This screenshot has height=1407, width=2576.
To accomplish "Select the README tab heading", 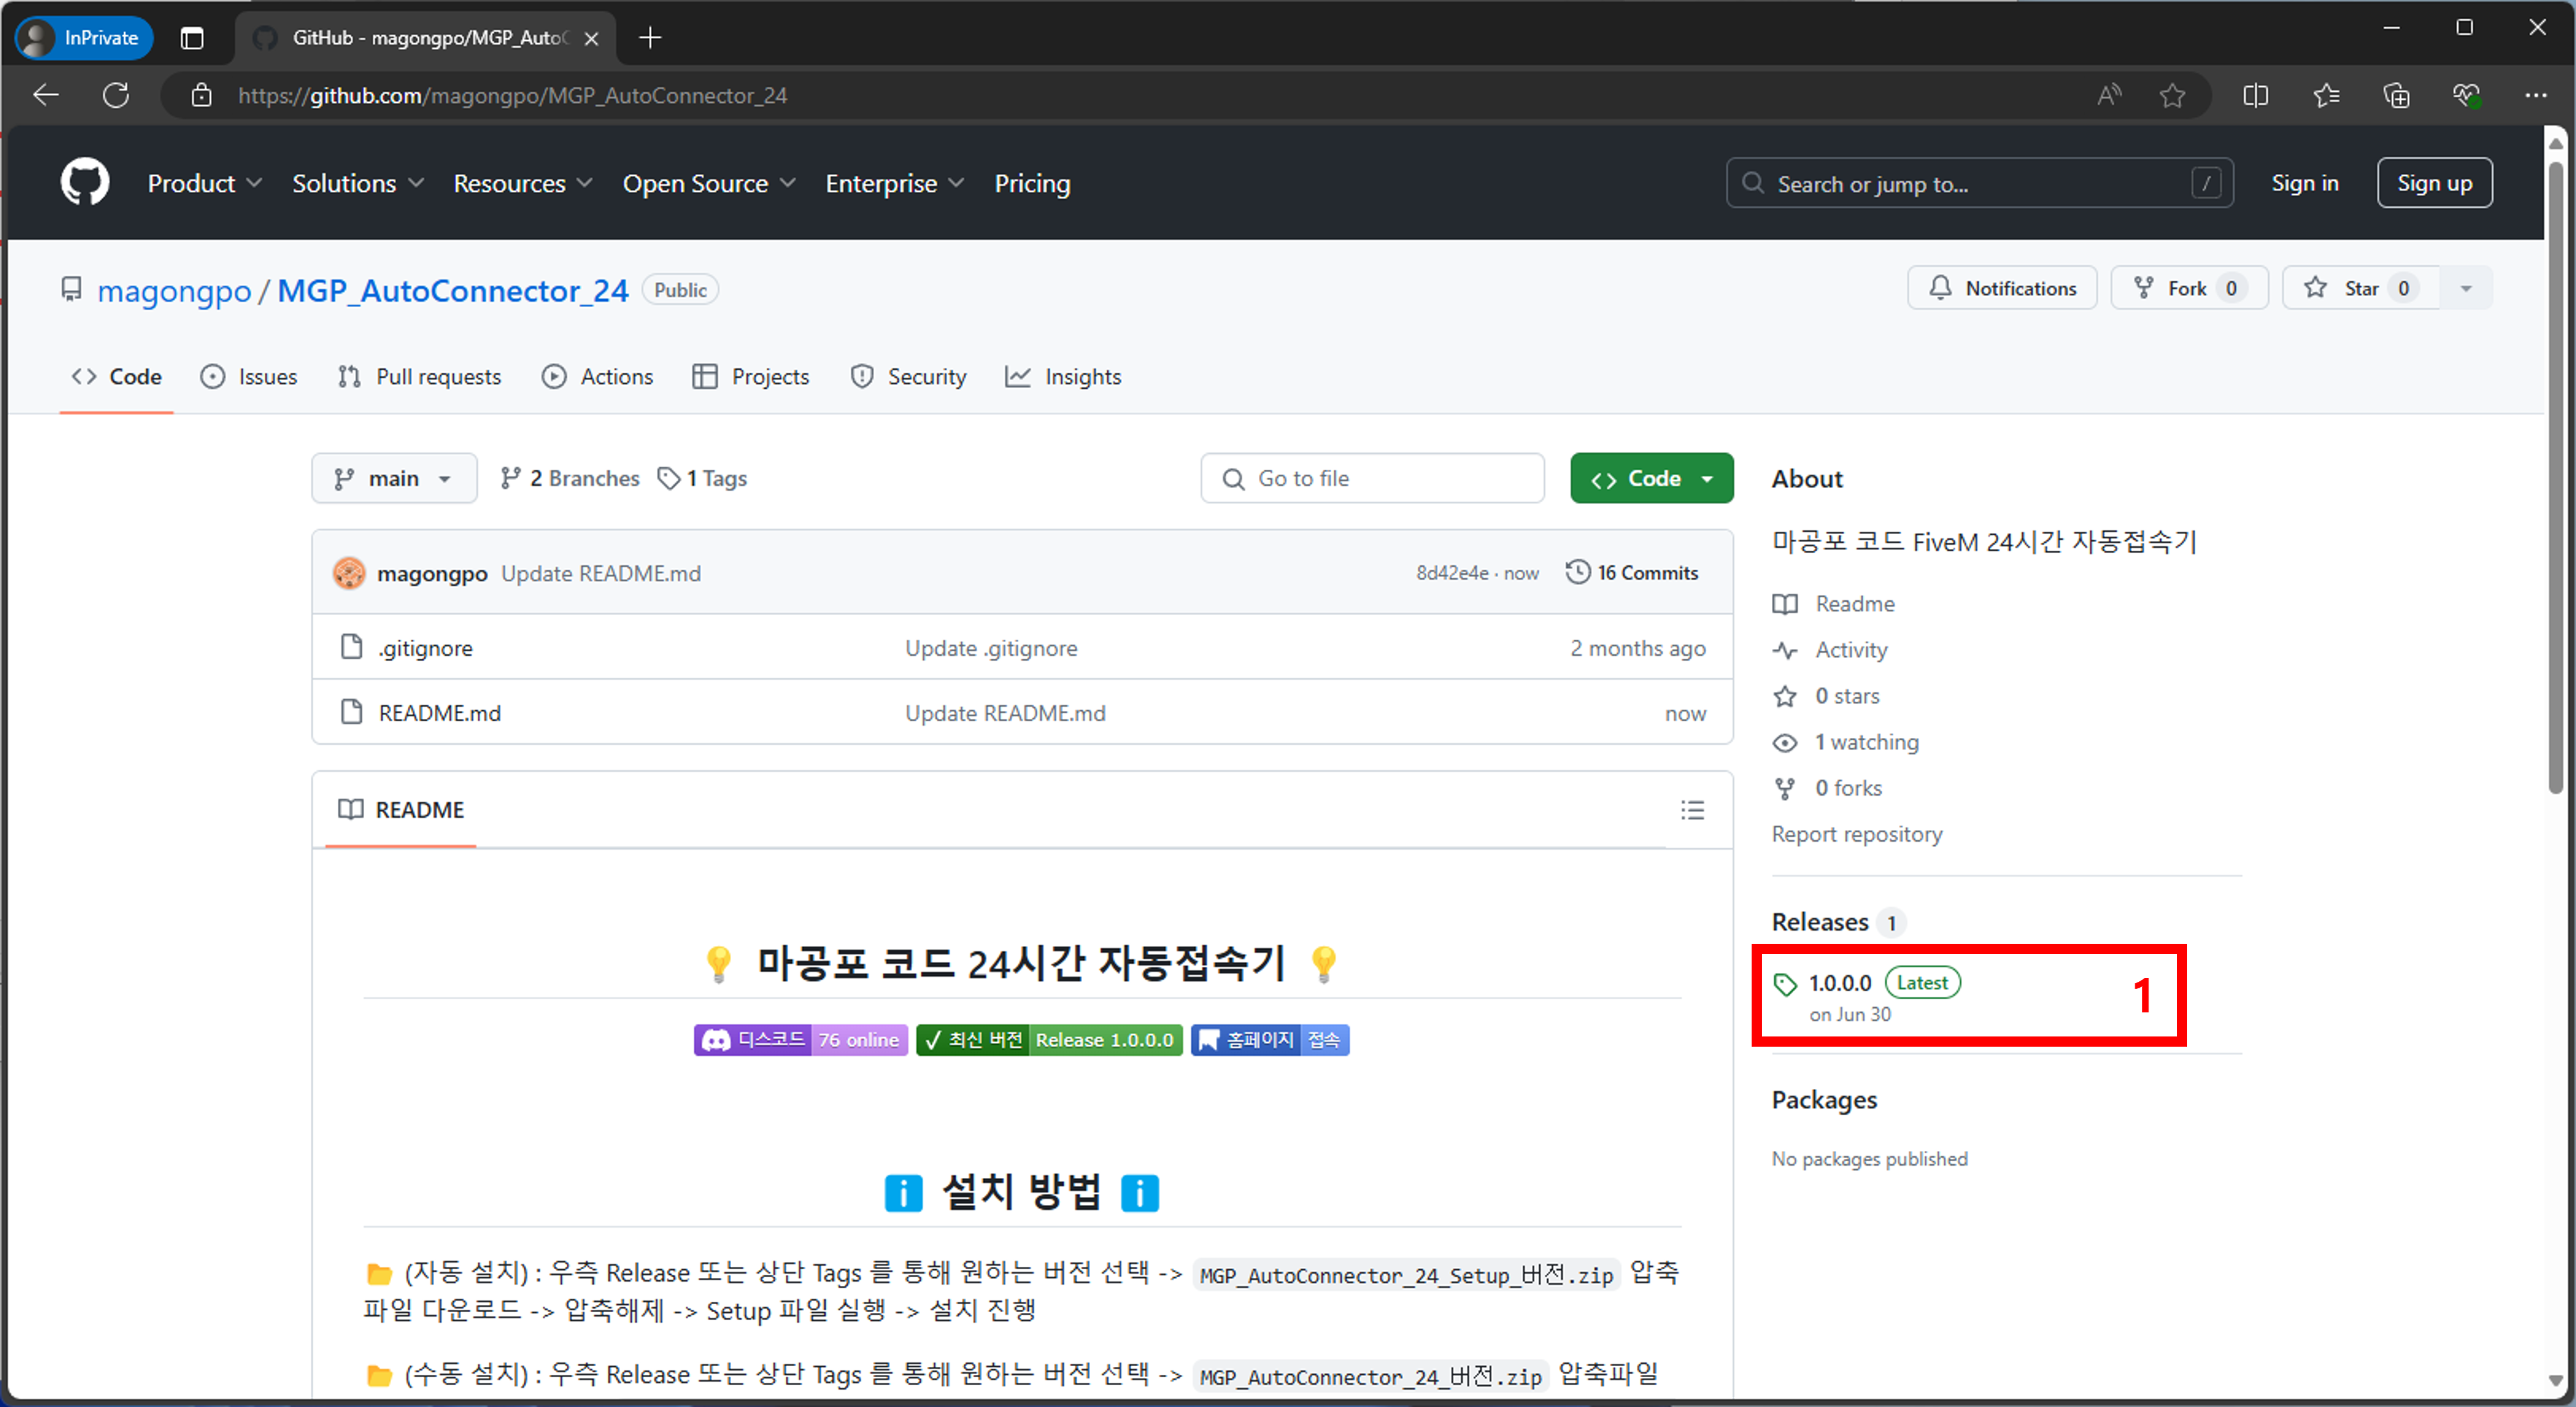I will (x=401, y=810).
